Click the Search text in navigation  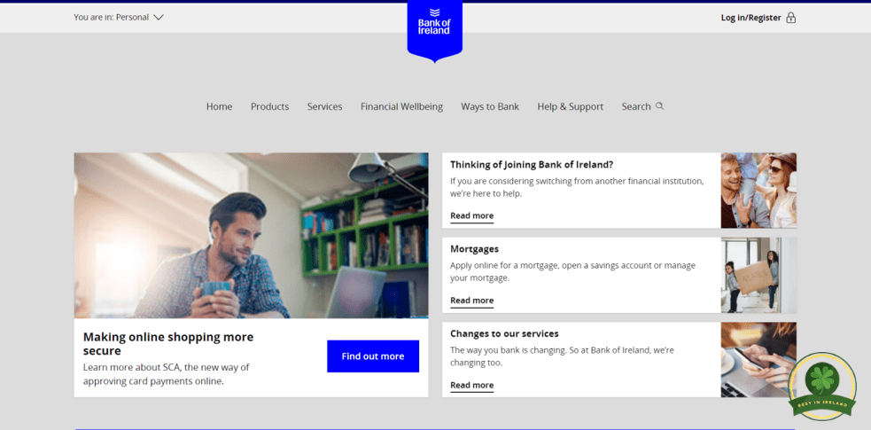636,106
